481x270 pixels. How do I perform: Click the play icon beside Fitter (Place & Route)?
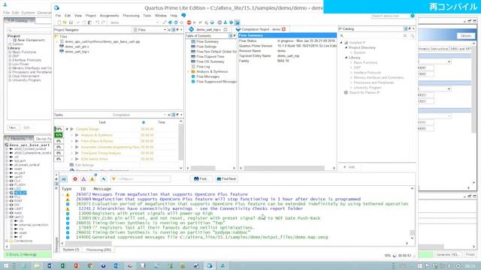pyautogui.click(x=77, y=141)
